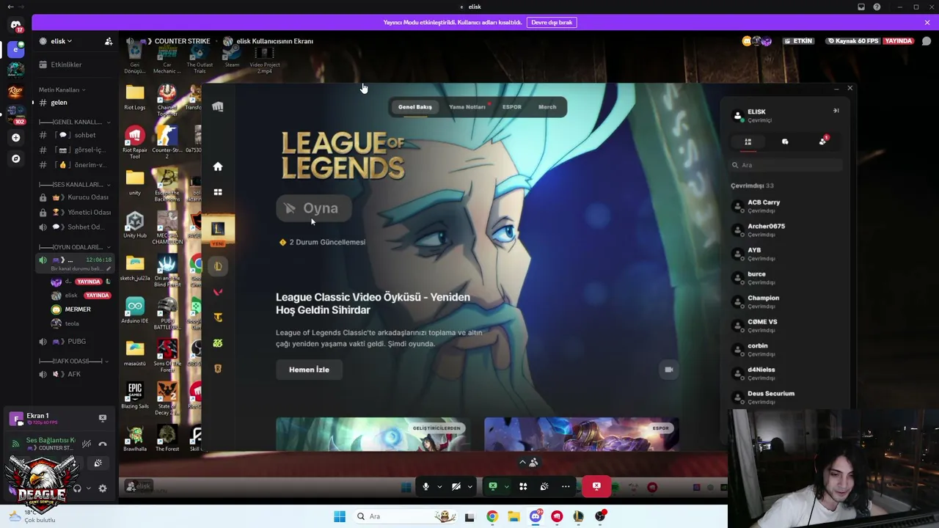Open Google Chrome from the taskbar

click(492, 516)
